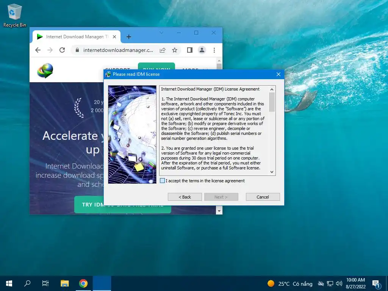Open Chrome profile menu
The image size is (388, 291).
coord(202,50)
